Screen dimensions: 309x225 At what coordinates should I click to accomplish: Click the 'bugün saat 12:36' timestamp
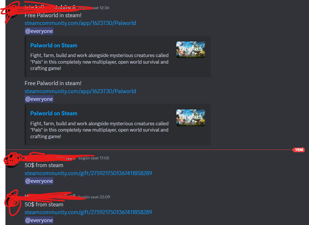[x=94, y=8]
